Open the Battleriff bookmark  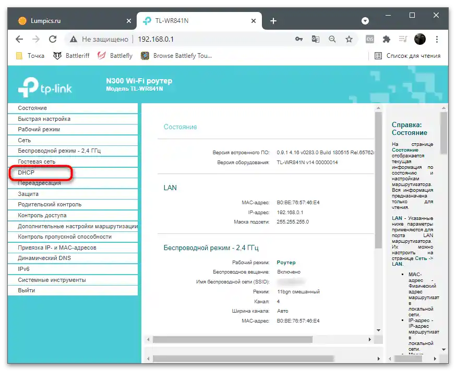(x=71, y=56)
